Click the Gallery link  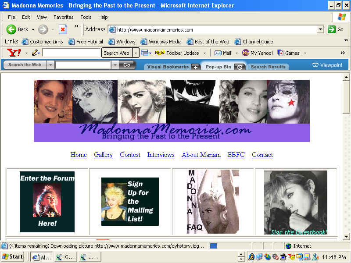[103, 155]
